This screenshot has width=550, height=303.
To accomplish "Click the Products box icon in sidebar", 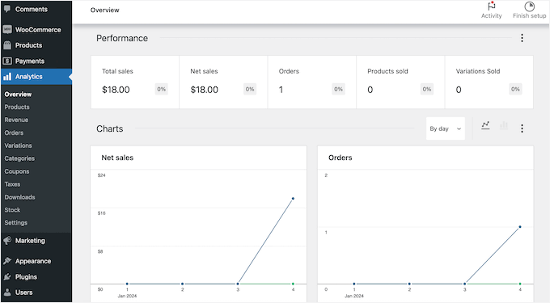I will [7, 45].
